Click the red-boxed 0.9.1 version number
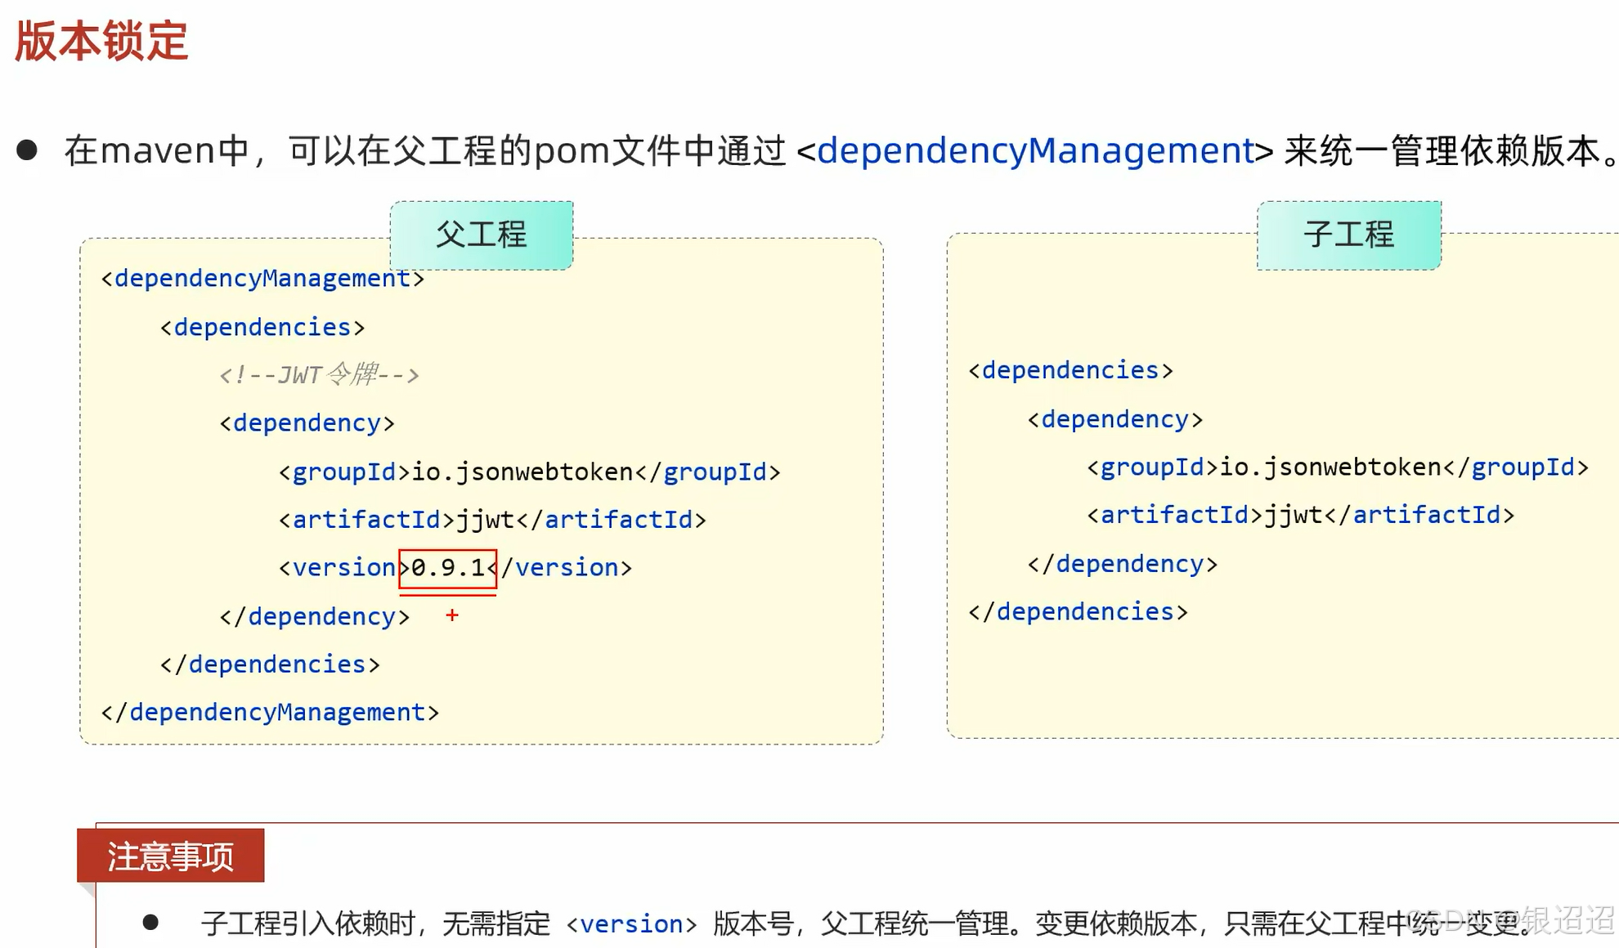Viewport: 1619px width, 948px height. pyautogui.click(x=447, y=568)
